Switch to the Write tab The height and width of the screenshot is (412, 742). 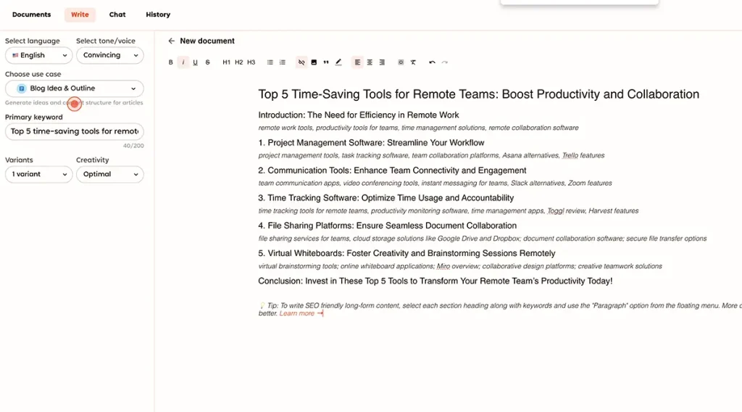(80, 15)
